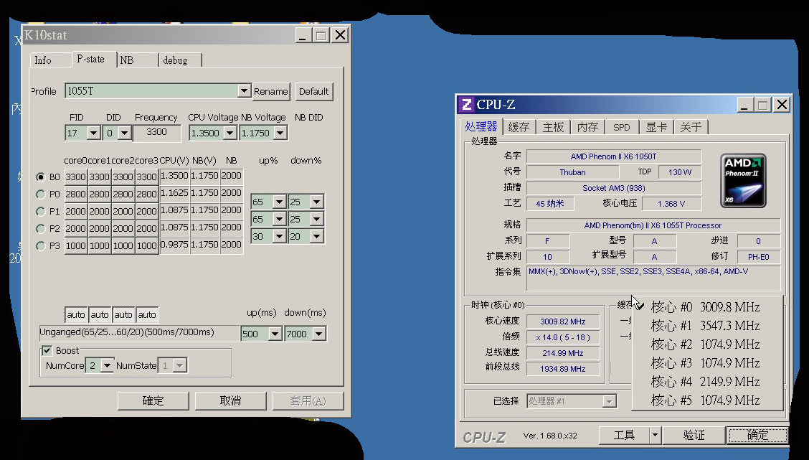809x460 pixels.
Task: Select 核心 #1 3547.3 MHz in popup
Action: (706, 326)
